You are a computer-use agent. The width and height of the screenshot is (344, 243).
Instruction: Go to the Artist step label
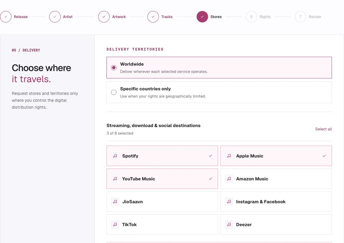68,17
